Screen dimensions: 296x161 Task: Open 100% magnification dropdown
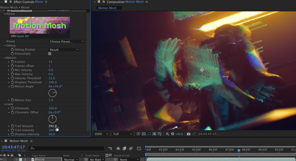tap(101, 134)
